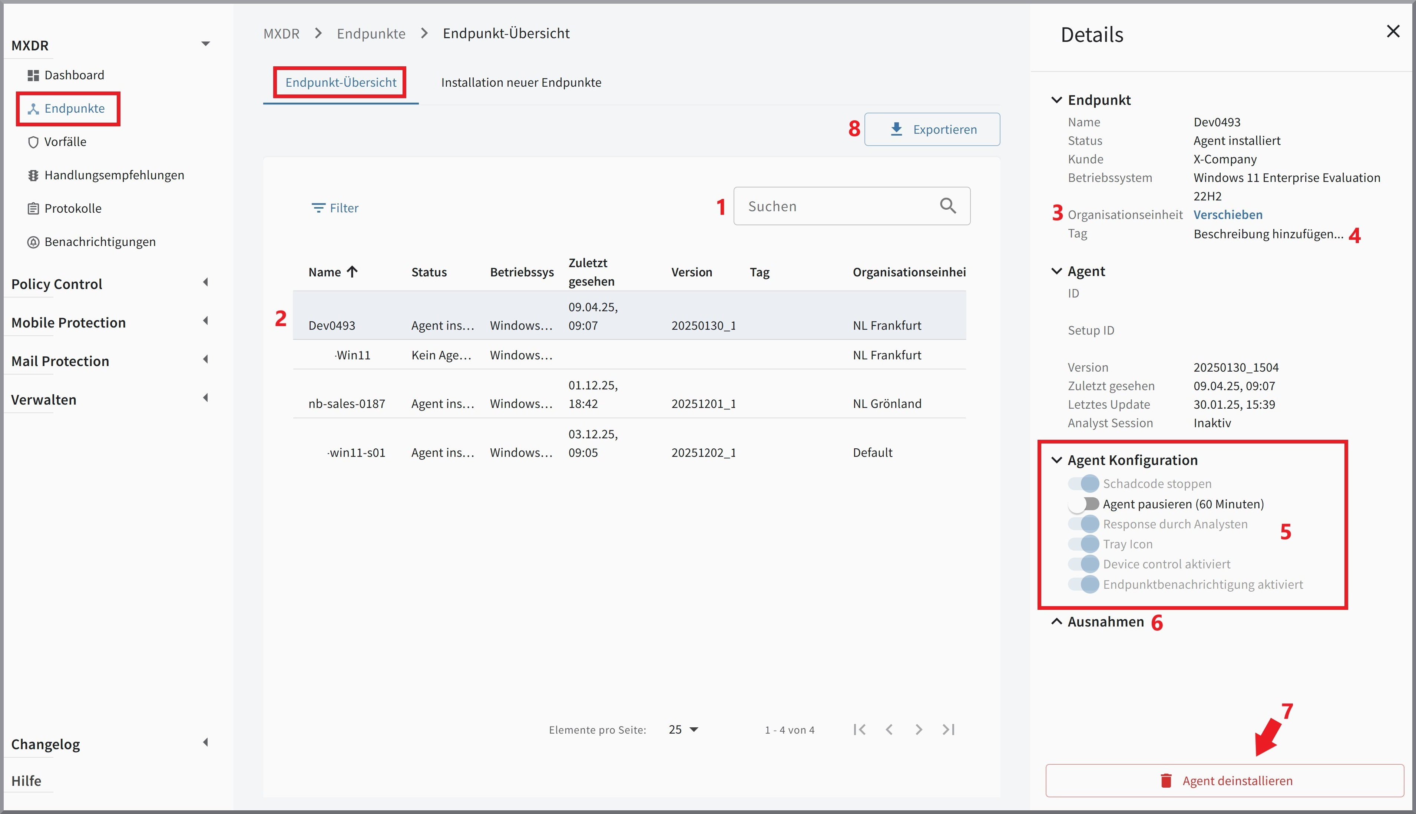The image size is (1416, 814).
Task: Click the Exportieren button
Action: click(932, 130)
